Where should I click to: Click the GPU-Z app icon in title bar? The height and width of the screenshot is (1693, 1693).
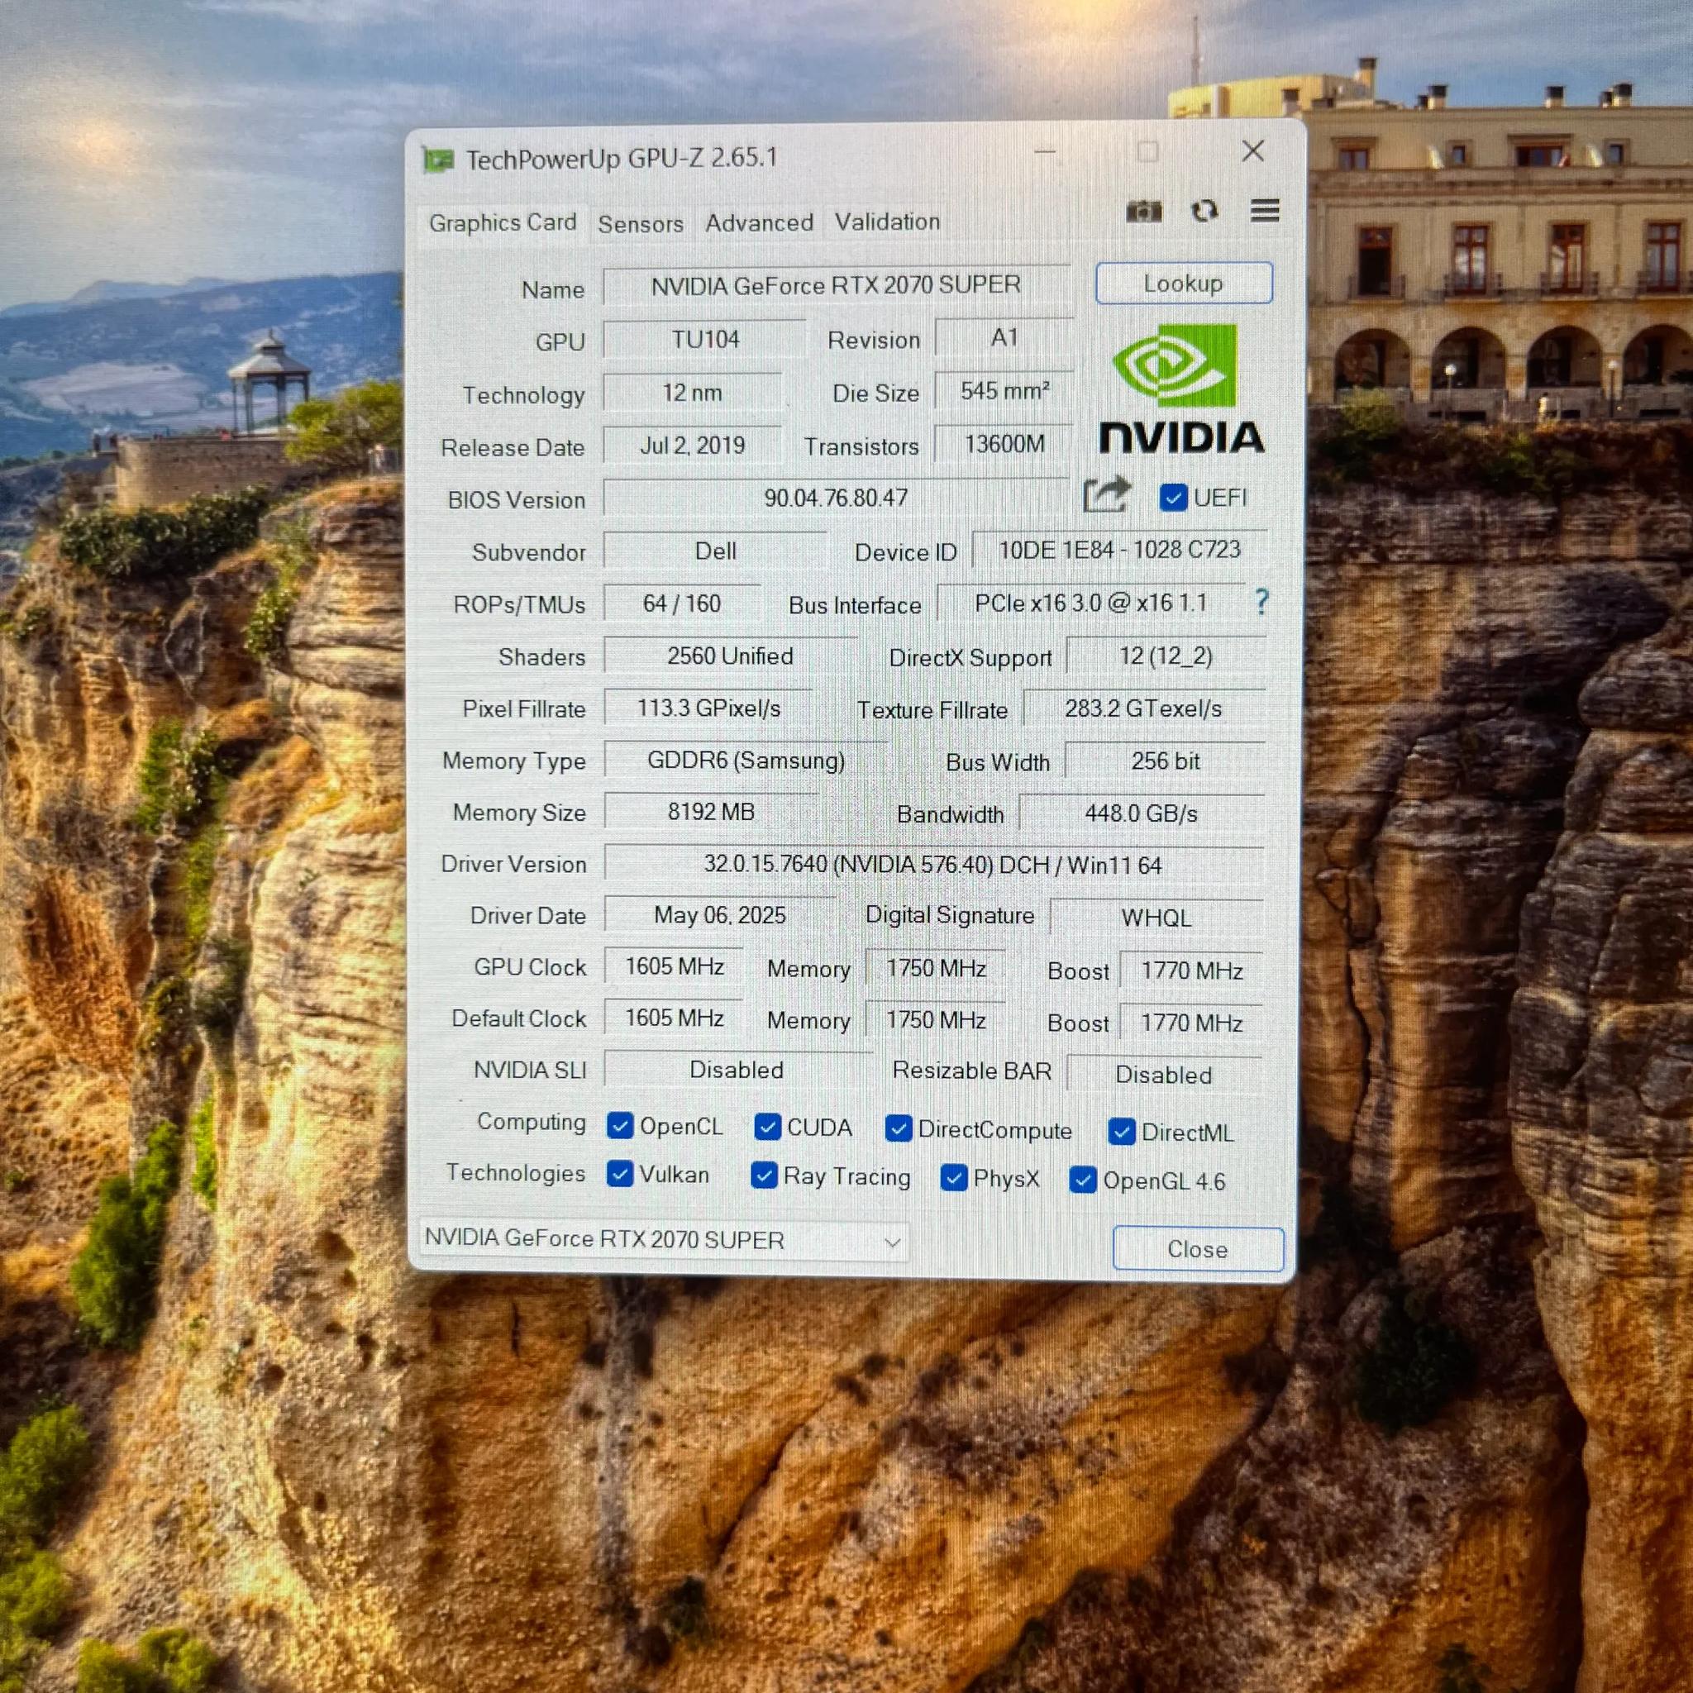[x=438, y=160]
